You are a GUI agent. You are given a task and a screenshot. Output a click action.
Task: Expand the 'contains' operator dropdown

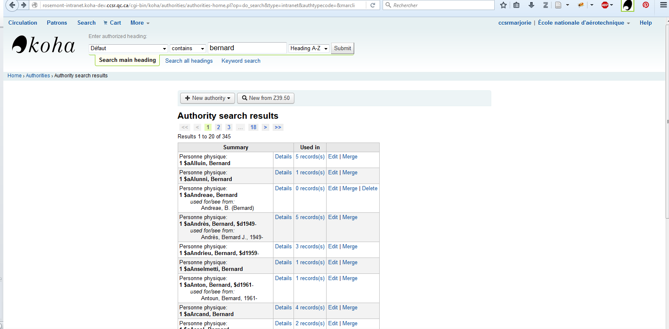coord(188,48)
